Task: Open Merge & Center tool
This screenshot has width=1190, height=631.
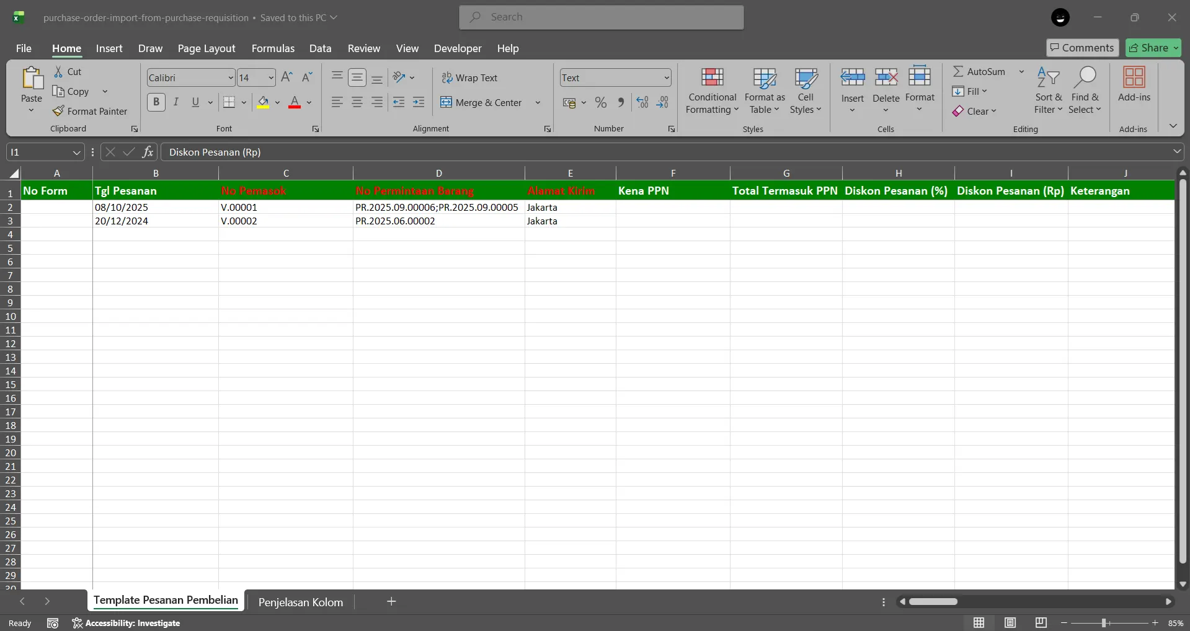Action: [482, 103]
